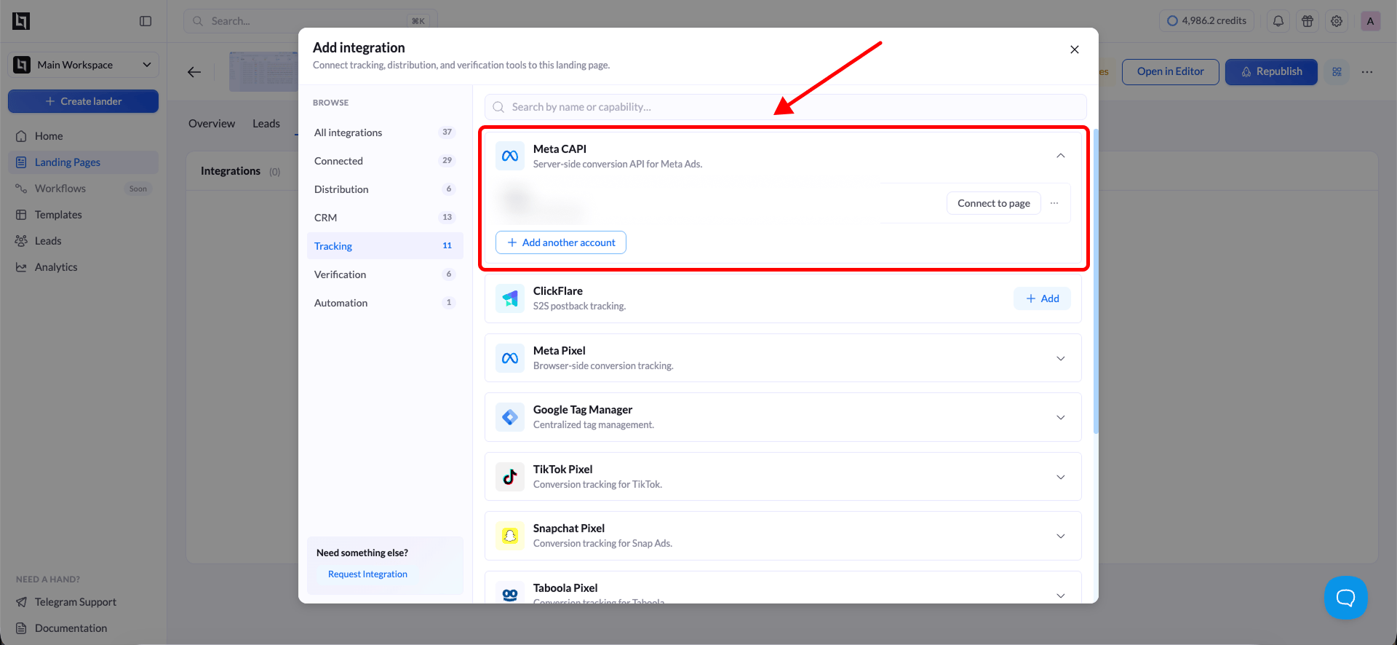Select the Tracking category
This screenshot has height=645, width=1397.
(x=385, y=246)
